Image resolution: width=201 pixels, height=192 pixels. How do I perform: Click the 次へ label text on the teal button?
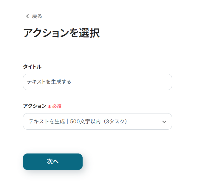[x=53, y=162]
